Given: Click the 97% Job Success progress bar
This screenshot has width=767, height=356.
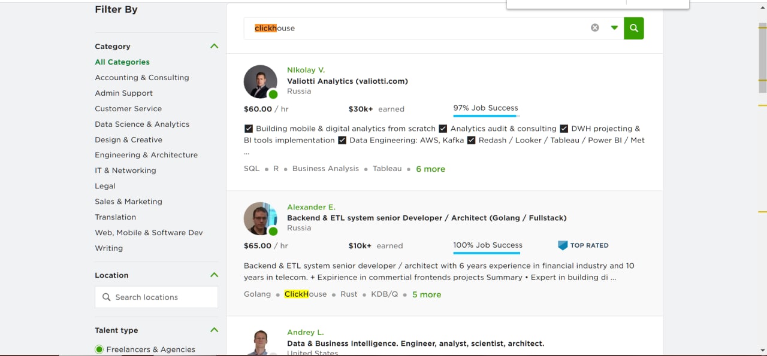Looking at the screenshot, I should [x=486, y=115].
